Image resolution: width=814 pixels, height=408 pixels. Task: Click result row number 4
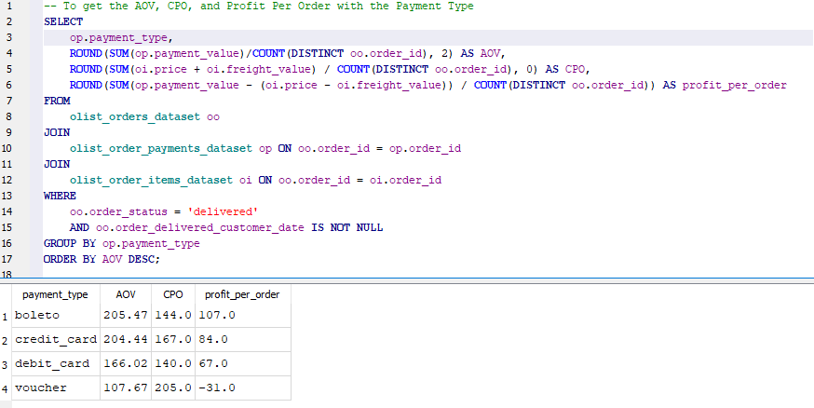coord(6,388)
